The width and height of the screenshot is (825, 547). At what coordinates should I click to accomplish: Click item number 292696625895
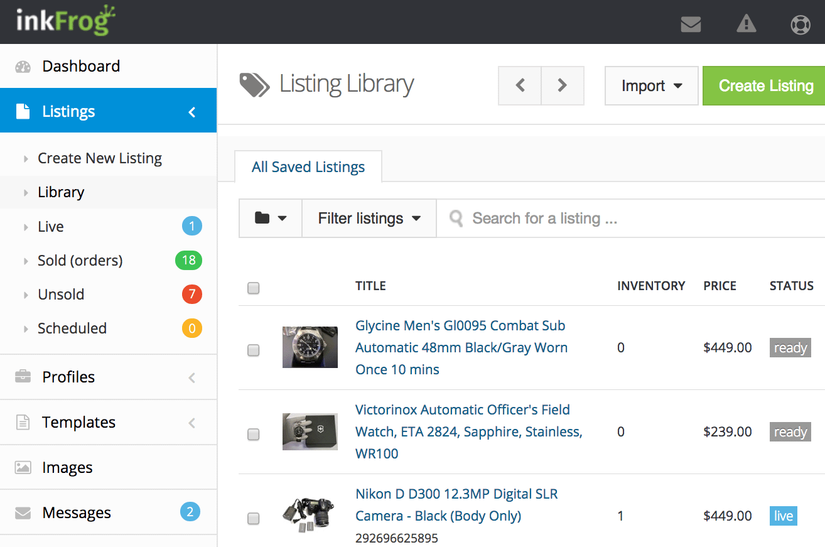tap(397, 538)
